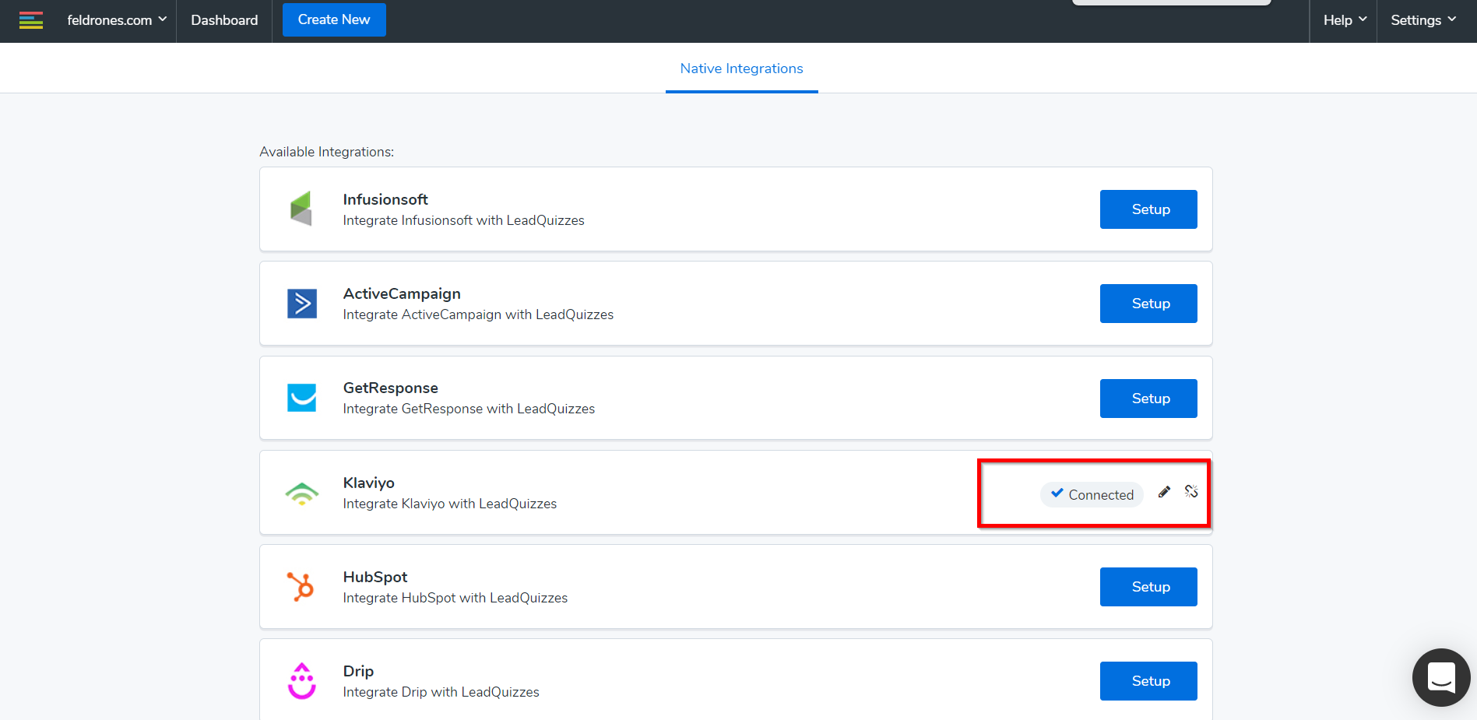
Task: Click the Klaviyo integration title
Action: tap(368, 483)
